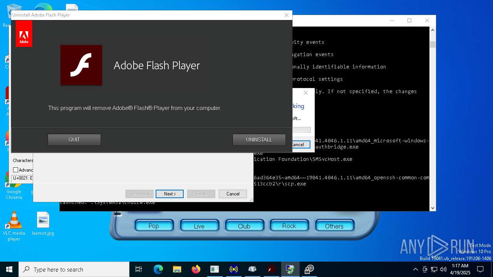Click the taskbar search box

(74, 269)
